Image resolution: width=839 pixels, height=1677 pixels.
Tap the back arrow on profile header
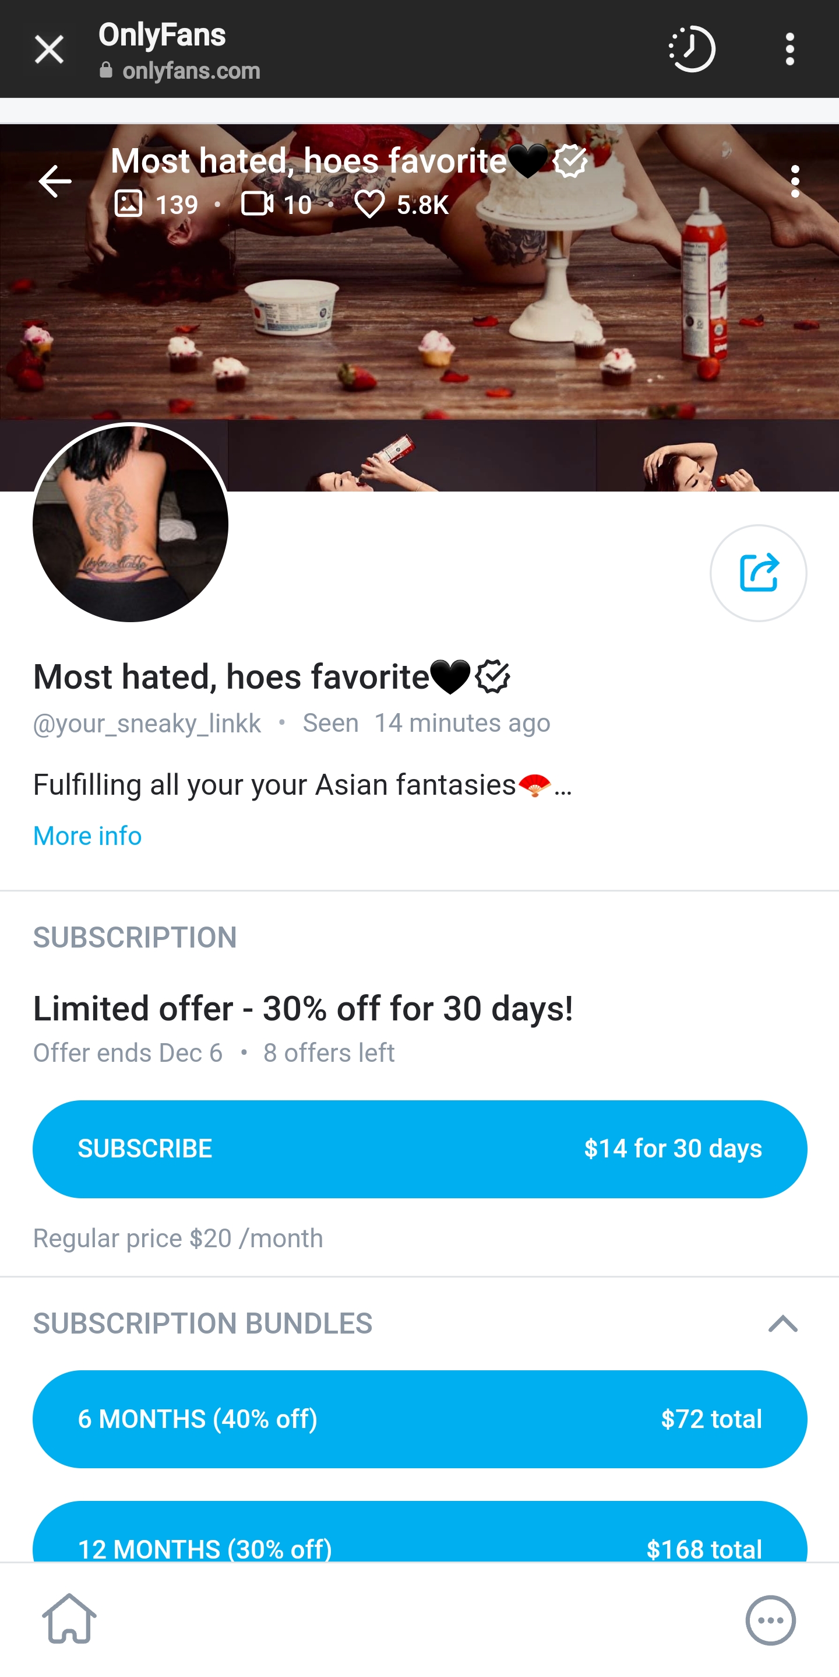click(x=55, y=181)
